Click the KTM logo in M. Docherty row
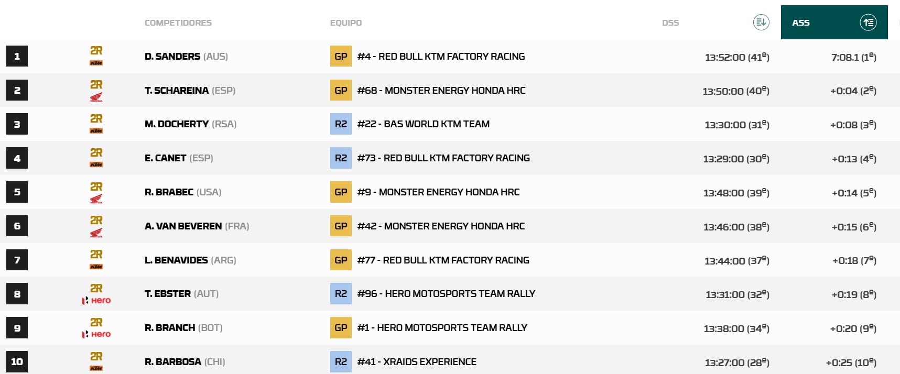The width and height of the screenshot is (900, 374). (96, 131)
